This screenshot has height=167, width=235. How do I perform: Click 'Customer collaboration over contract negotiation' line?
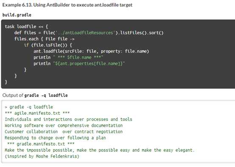64,131
